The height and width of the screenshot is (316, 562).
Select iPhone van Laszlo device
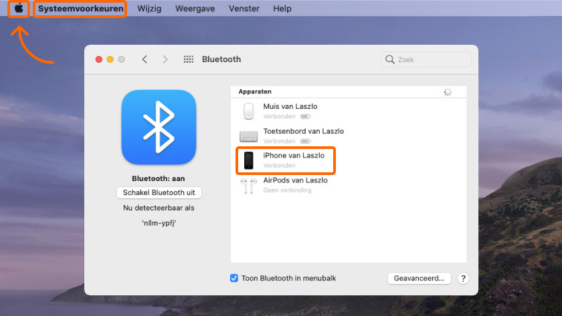[x=349, y=160]
